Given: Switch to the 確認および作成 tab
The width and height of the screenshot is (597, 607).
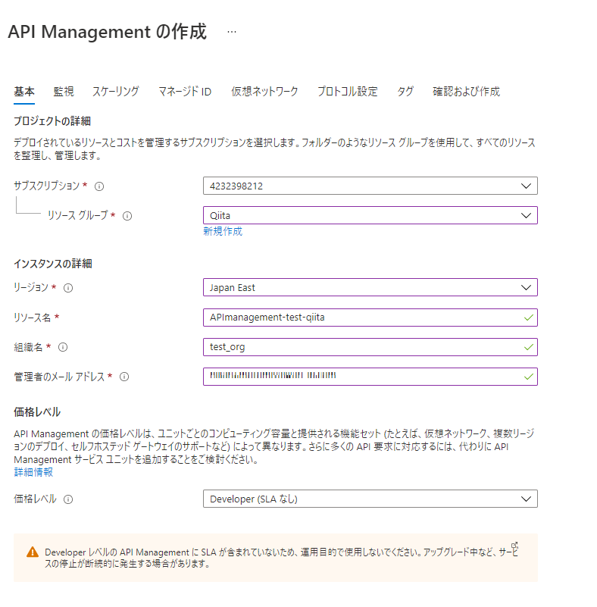Looking at the screenshot, I should (x=466, y=92).
